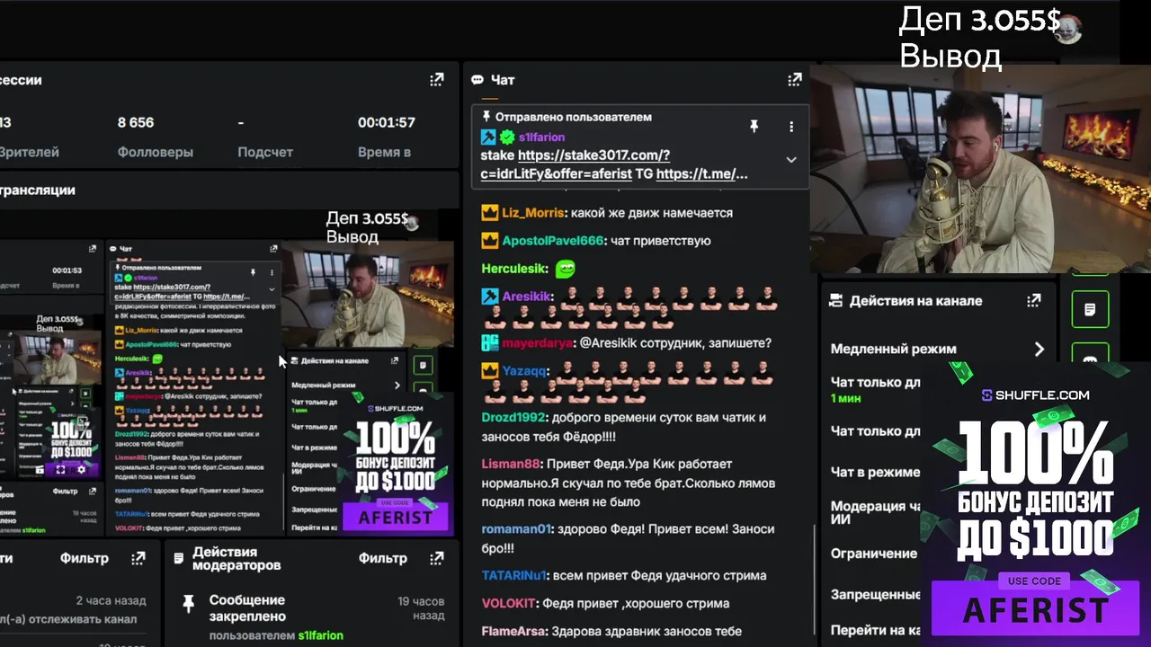Open the Чат в режиме option

pyautogui.click(x=875, y=472)
